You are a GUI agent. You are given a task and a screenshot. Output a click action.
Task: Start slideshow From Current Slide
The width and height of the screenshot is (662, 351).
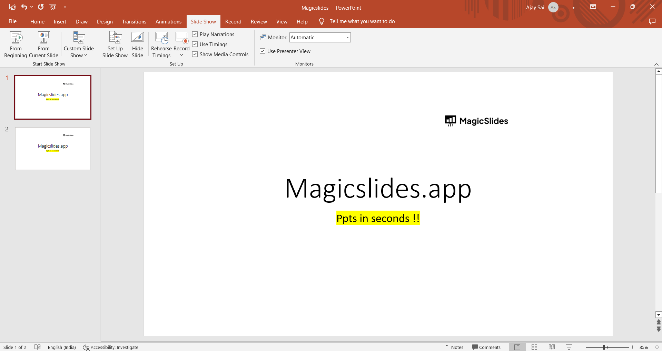(43, 44)
